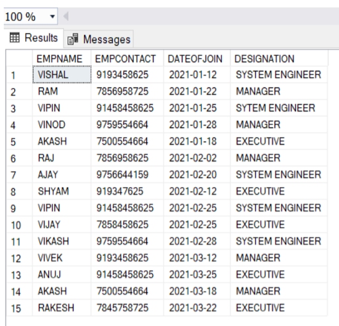The width and height of the screenshot is (339, 326).
Task: Click contact 7856958725 in RAM row
Action: tap(128, 92)
